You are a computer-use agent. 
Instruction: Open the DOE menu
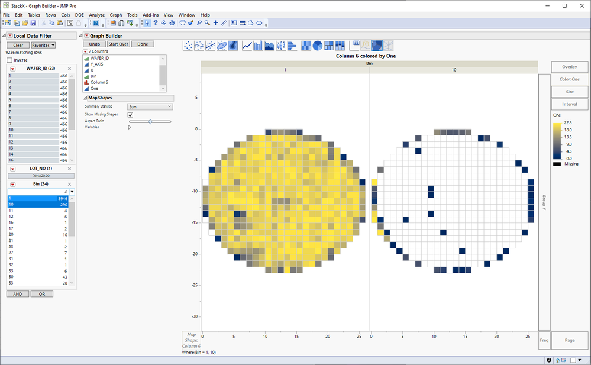pos(79,15)
